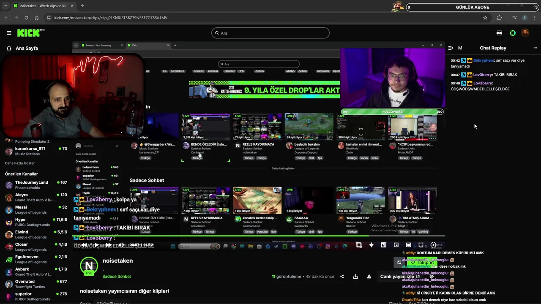Open the stats chart icon in player
This screenshot has height=304, width=541.
[x=383, y=245]
